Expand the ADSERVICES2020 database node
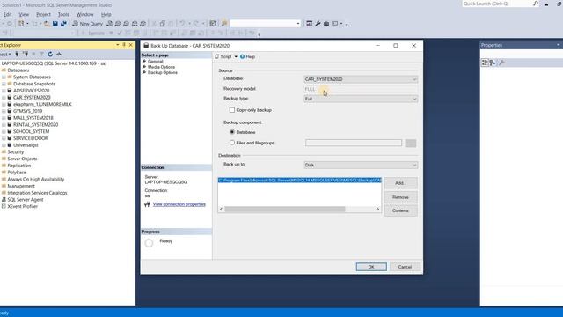The width and height of the screenshot is (563, 317). (4, 91)
